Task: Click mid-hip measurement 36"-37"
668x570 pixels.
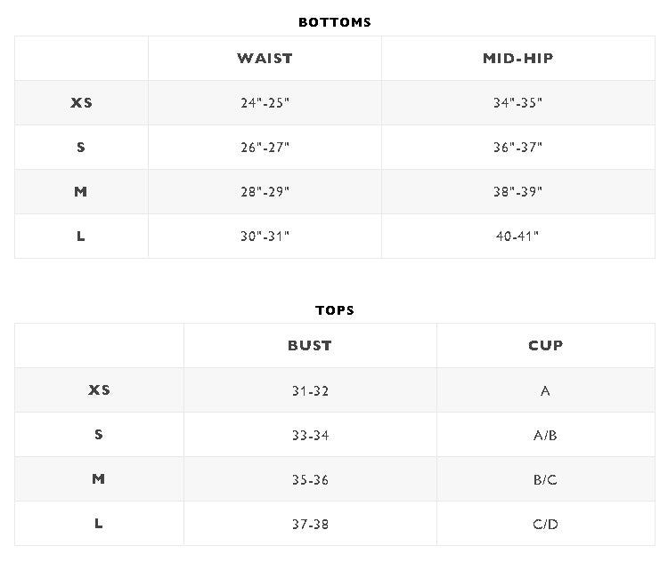Action: pos(517,148)
